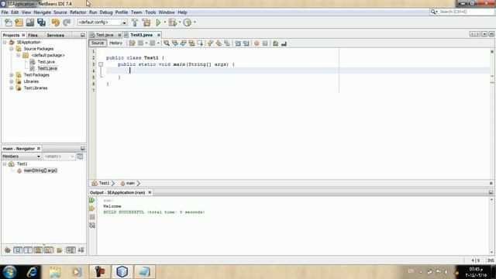Collapse the Source Packages node
Screen dimensions: 496x279
[x=12, y=49]
